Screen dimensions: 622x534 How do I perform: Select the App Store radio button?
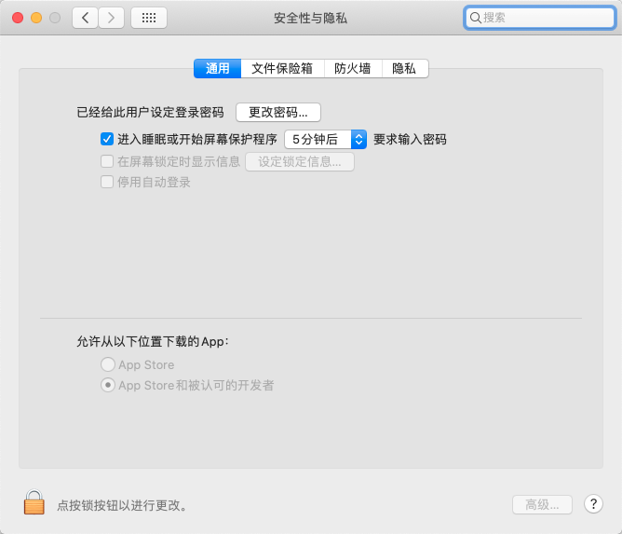[x=108, y=364]
